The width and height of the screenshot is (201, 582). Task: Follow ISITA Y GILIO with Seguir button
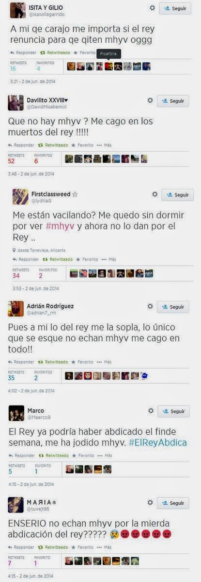pyautogui.click(x=175, y=8)
